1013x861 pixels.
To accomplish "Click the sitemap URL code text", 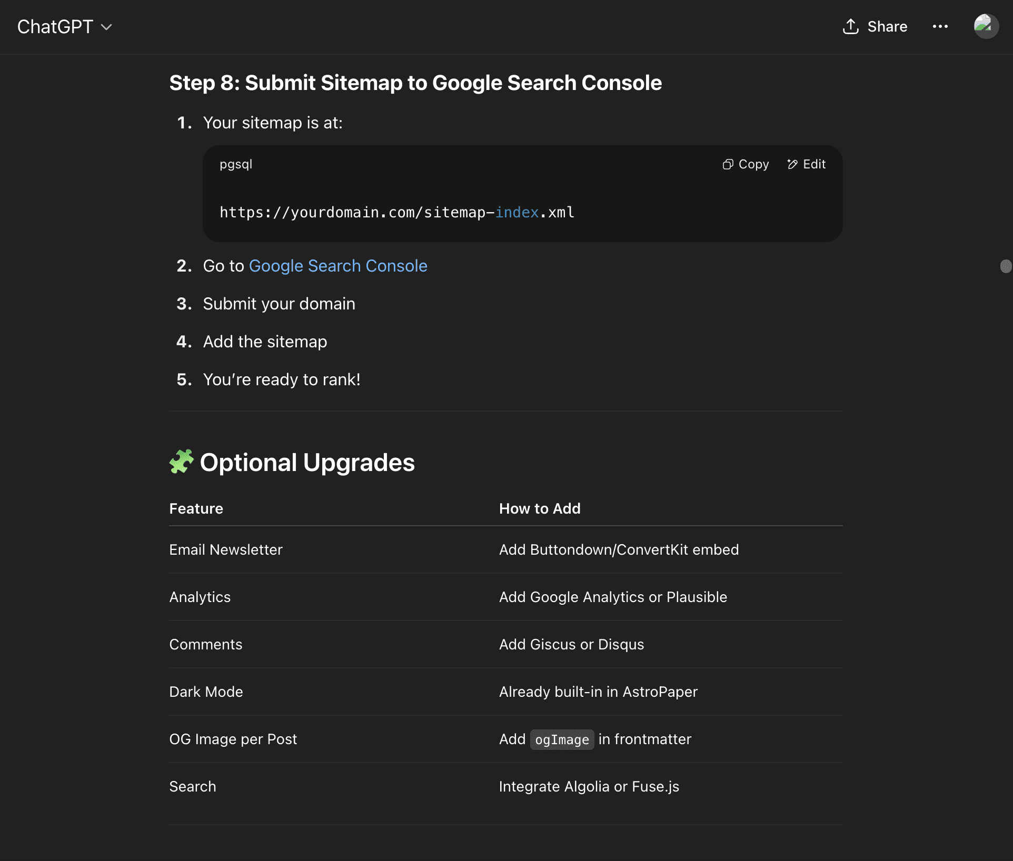I will tap(397, 212).
